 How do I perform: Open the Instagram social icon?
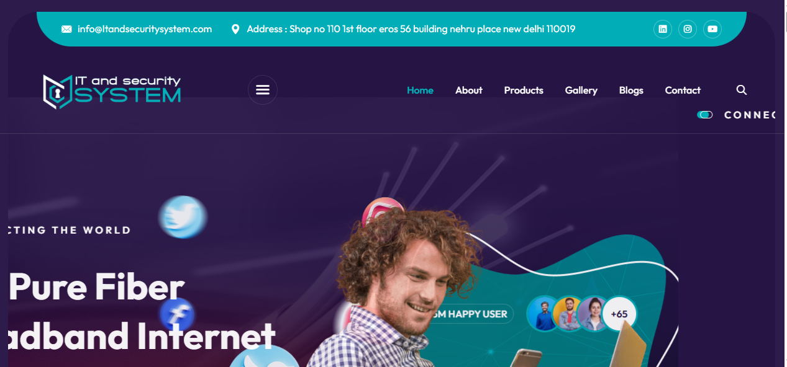point(688,29)
